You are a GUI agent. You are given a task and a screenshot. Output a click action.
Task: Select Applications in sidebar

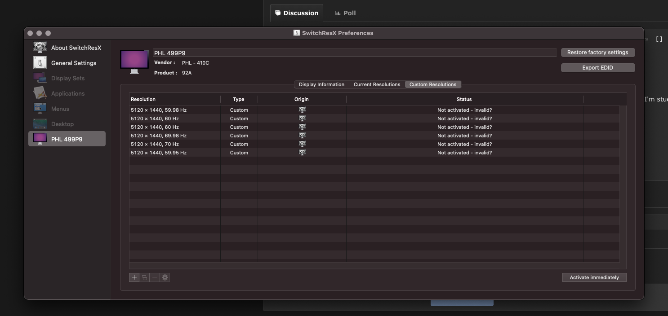click(x=67, y=93)
